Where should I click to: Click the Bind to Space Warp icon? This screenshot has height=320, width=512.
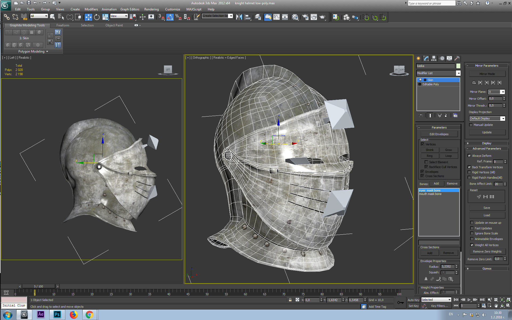click(24, 17)
